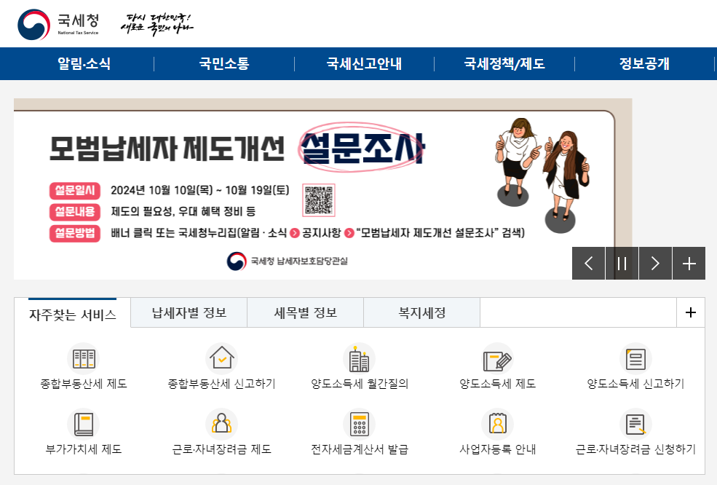Pause the rotating banner slideshow
Screen dimensions: 717x485
622,263
